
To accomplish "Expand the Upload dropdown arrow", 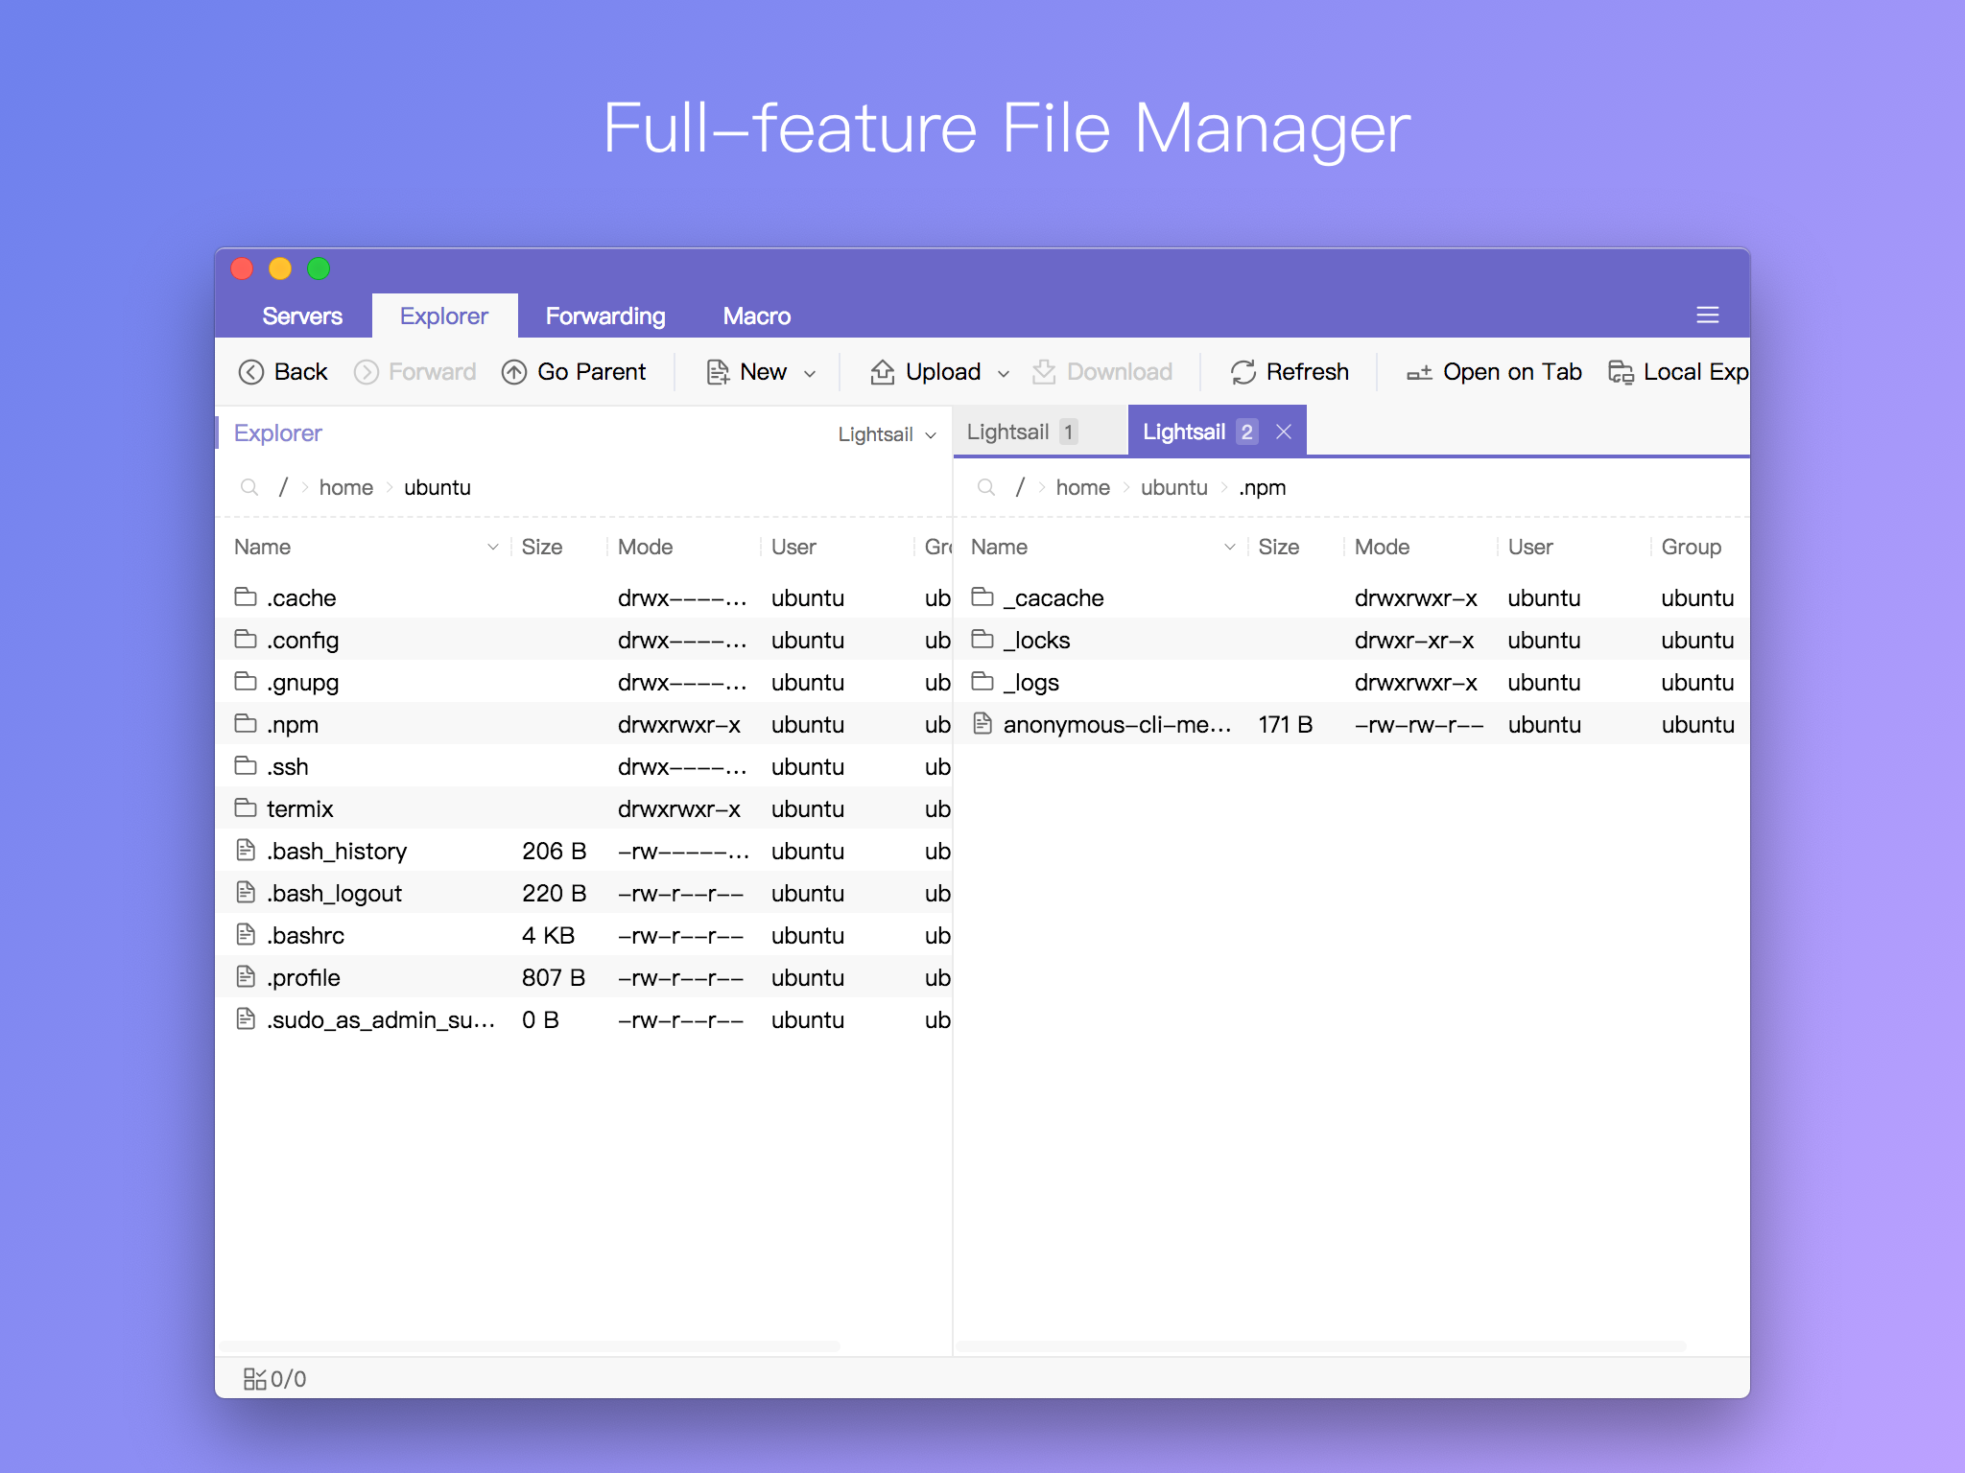I will [1004, 373].
